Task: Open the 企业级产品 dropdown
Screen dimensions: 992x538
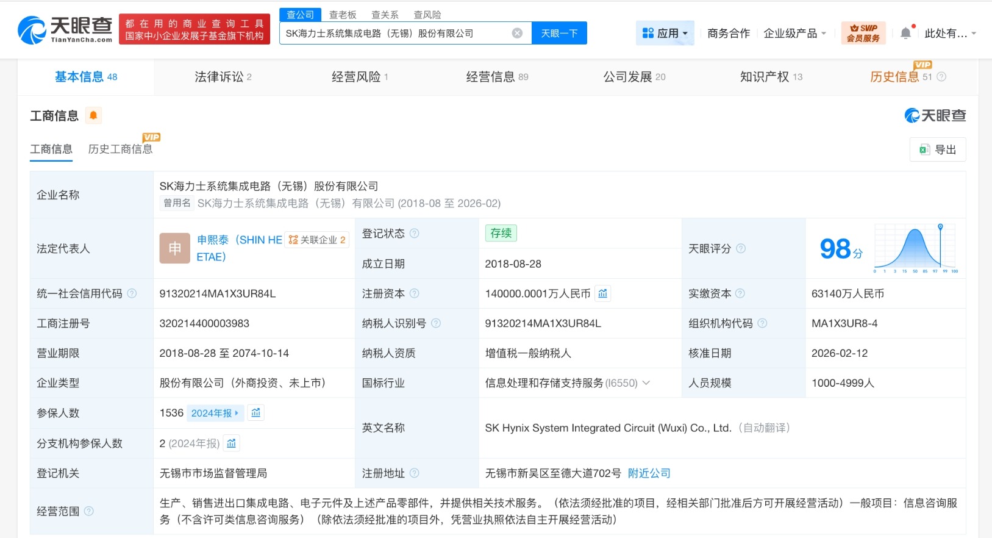Action: coord(794,34)
